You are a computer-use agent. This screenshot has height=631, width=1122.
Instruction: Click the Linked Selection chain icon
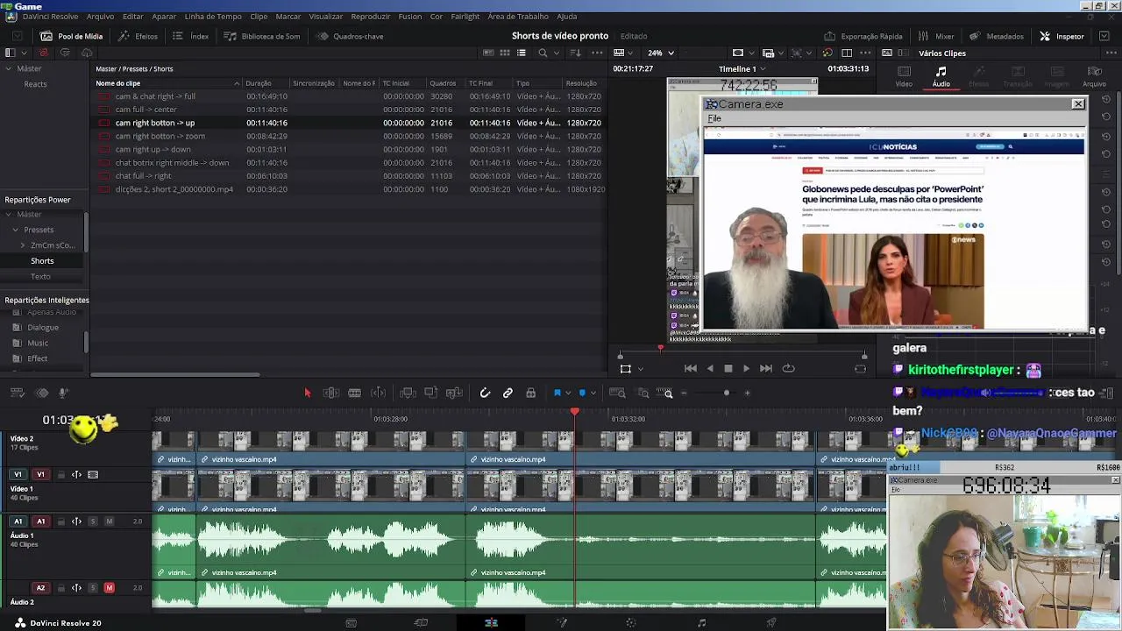(x=508, y=393)
